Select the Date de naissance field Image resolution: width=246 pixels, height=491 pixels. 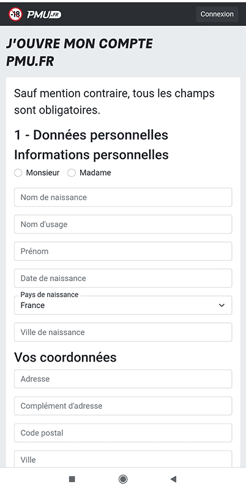coord(123,278)
